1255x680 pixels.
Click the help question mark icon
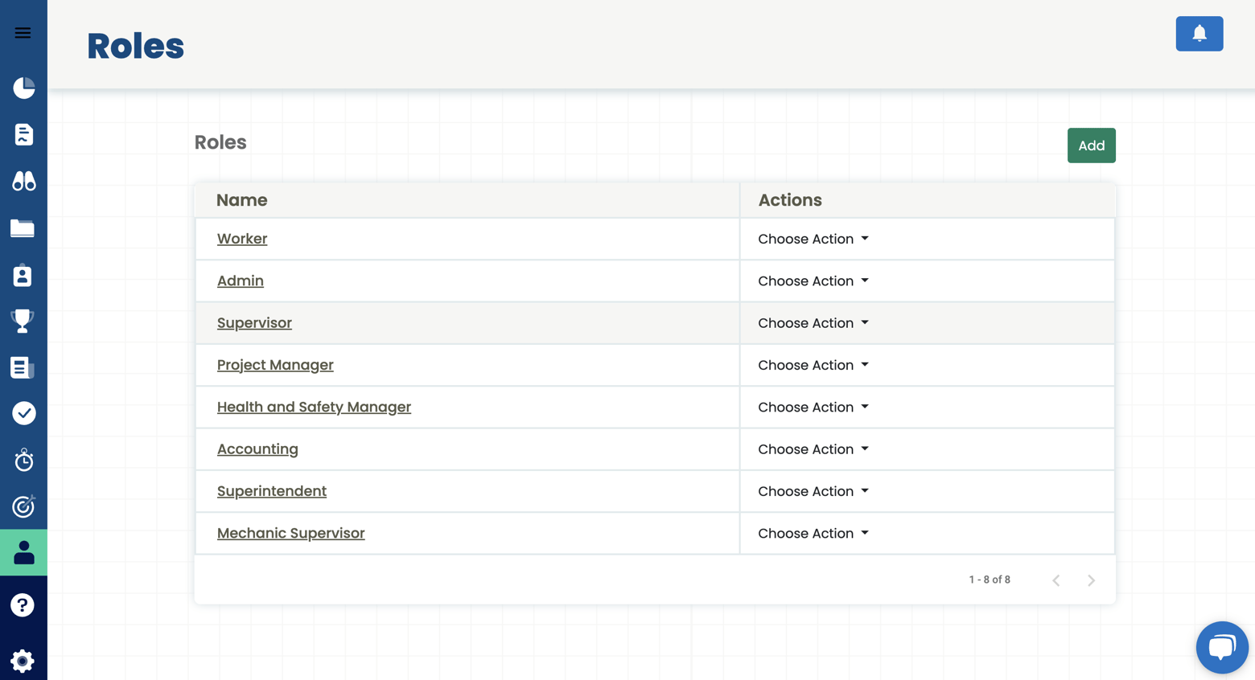point(23,605)
